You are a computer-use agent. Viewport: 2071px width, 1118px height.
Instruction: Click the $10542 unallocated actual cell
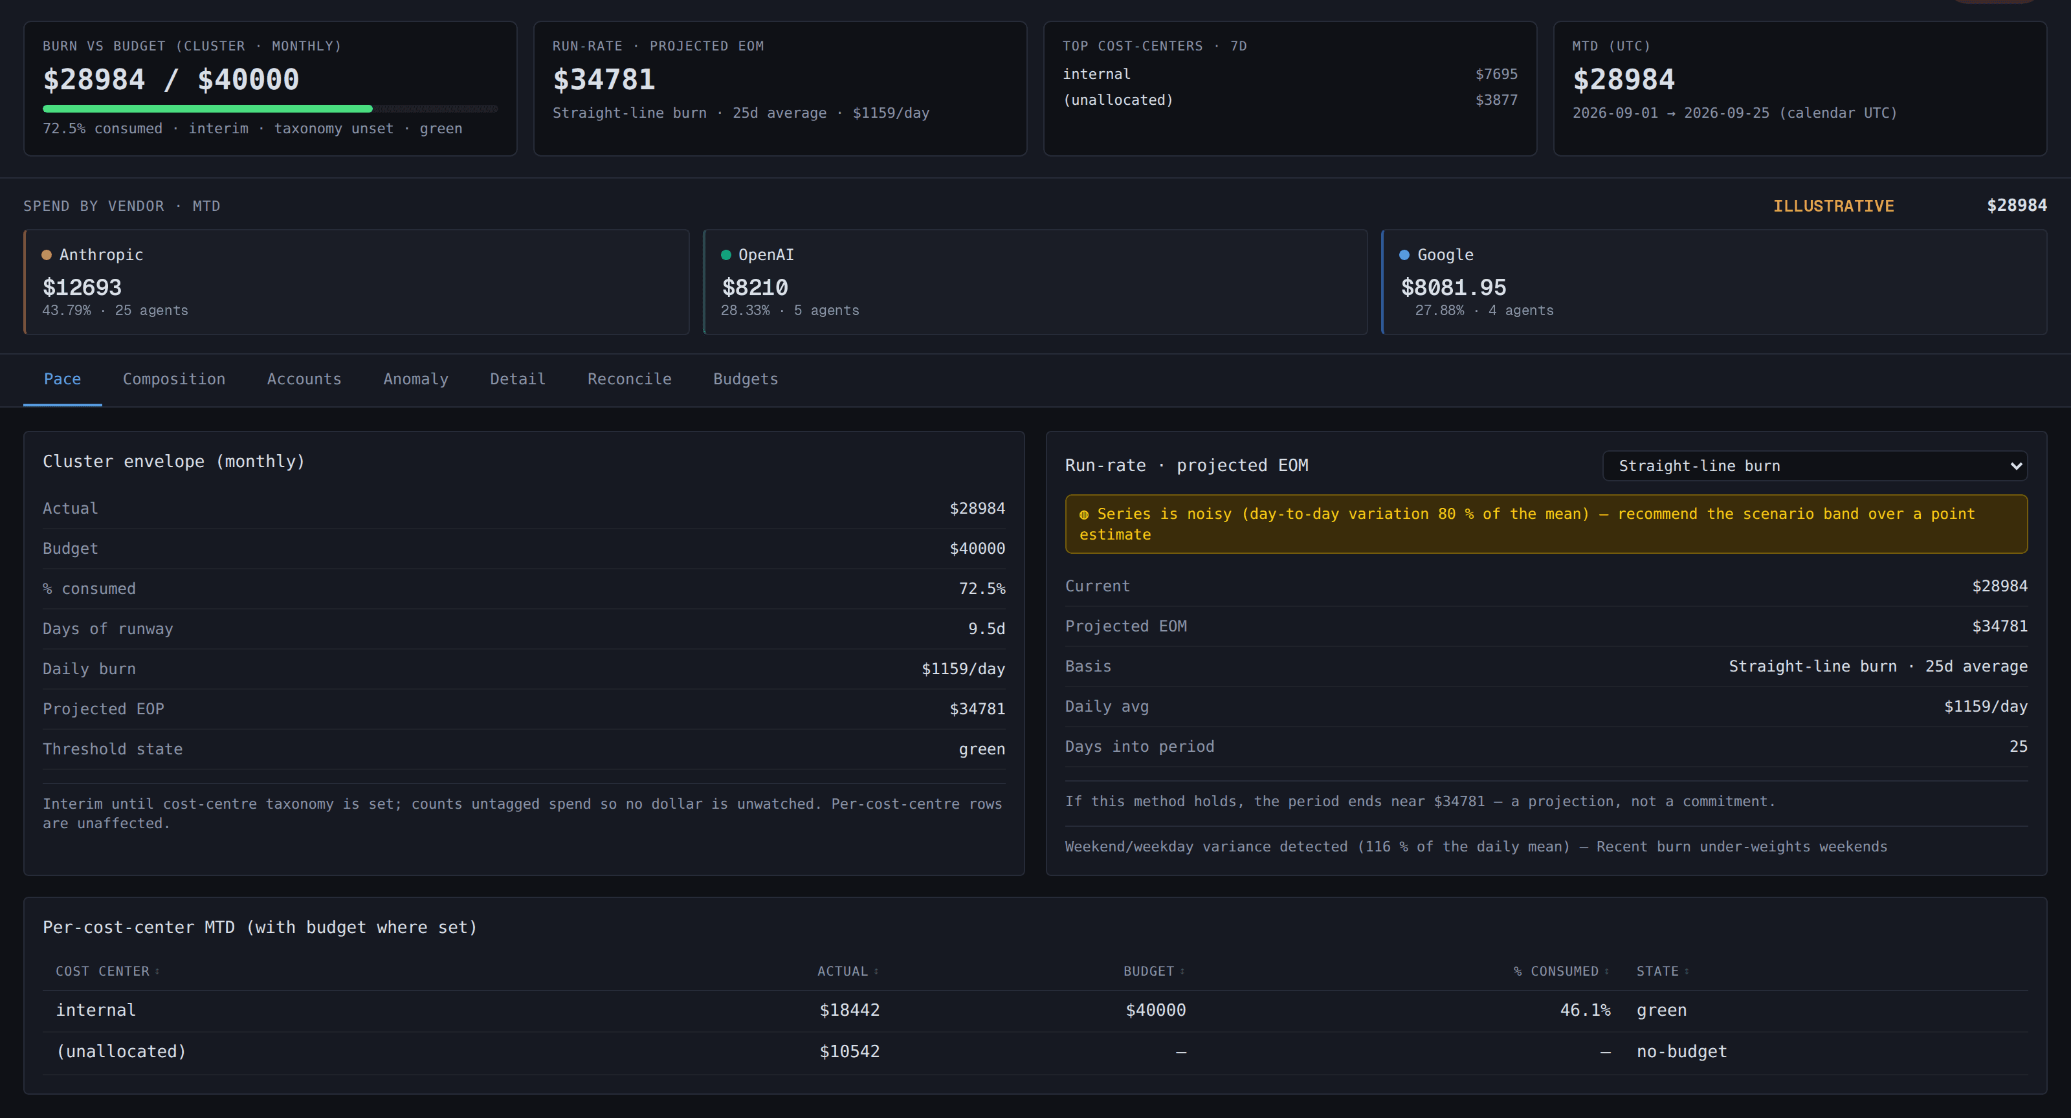[849, 1052]
